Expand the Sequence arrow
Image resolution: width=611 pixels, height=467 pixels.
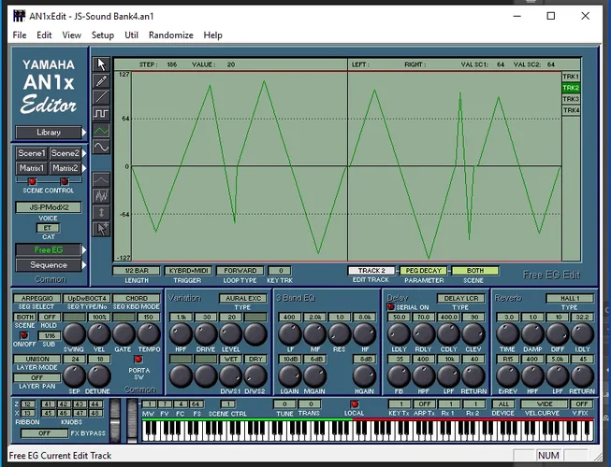tap(84, 265)
